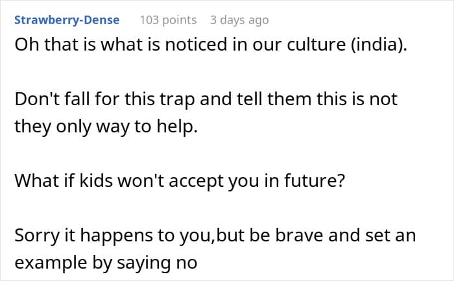The height and width of the screenshot is (281, 454).
Task: Click the word example in last line
Action: pos(51,263)
